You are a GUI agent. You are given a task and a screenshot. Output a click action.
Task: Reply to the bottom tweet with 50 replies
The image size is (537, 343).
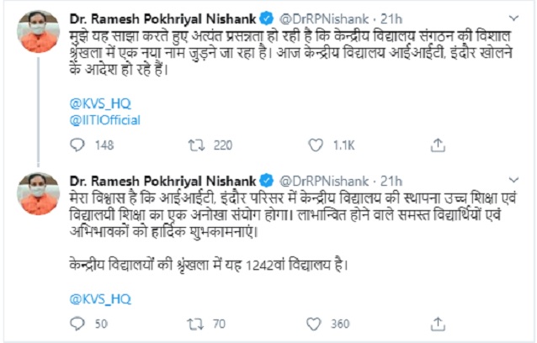coord(77,323)
